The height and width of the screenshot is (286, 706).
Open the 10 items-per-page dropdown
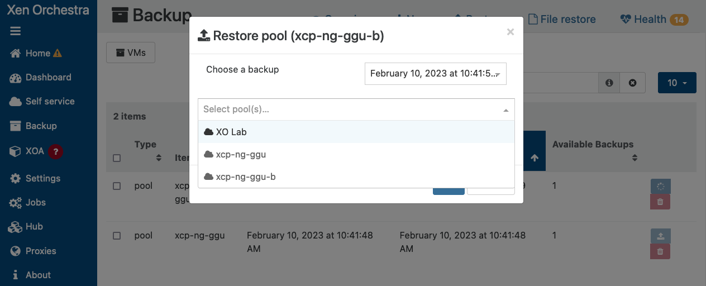(x=677, y=83)
